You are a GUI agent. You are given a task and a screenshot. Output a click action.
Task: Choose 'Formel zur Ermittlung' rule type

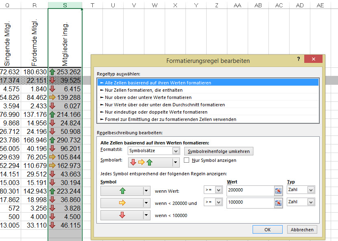pos(170,119)
